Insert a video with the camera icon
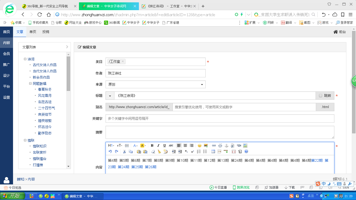The width and height of the screenshot is (356, 200). pos(239,146)
